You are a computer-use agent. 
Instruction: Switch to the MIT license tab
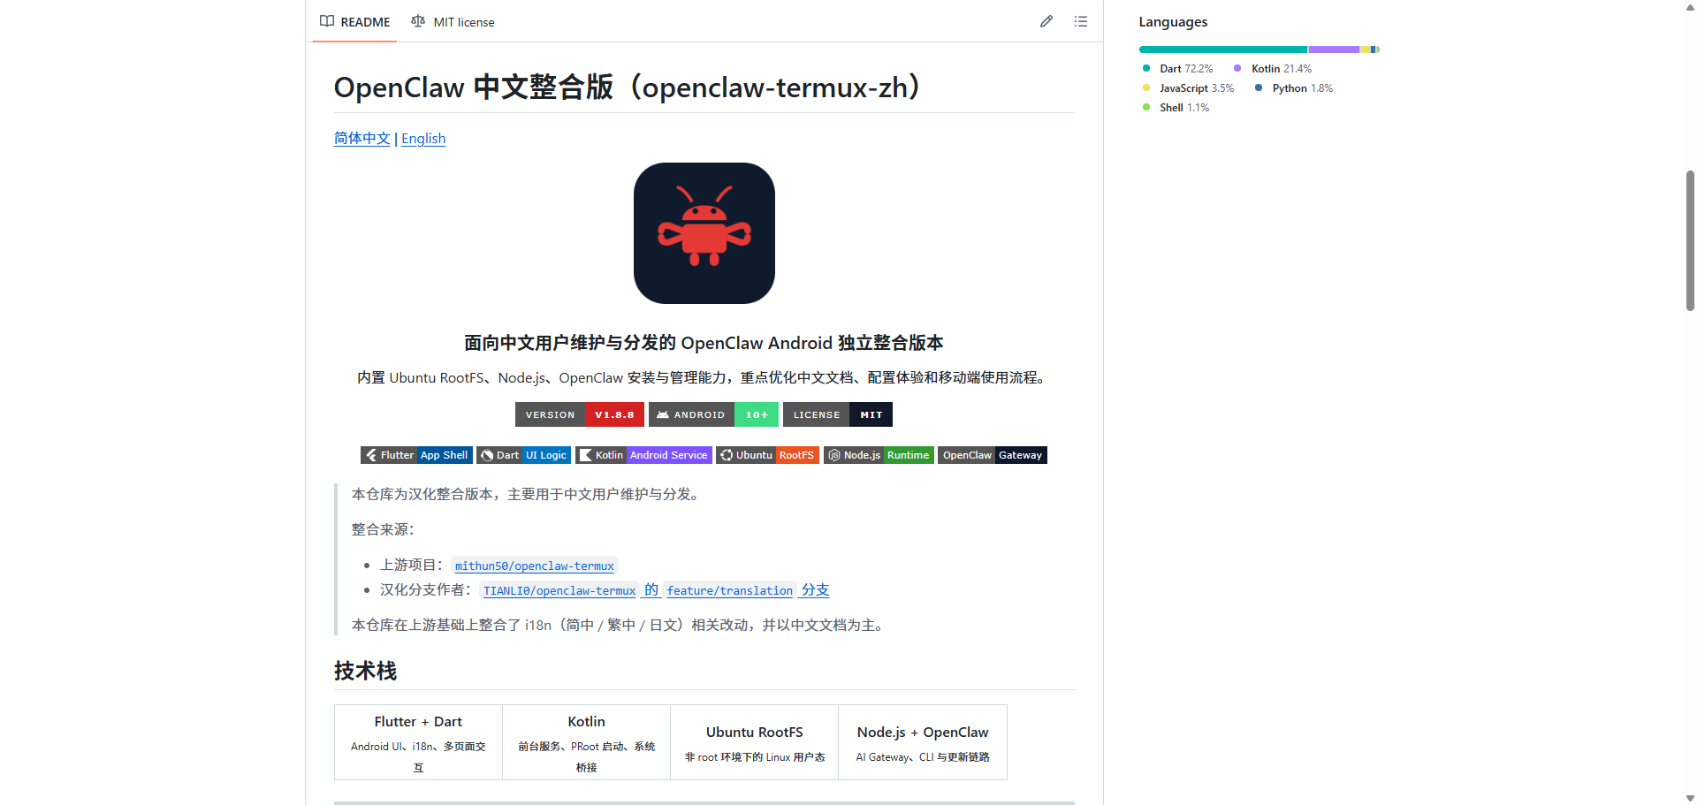(x=453, y=22)
